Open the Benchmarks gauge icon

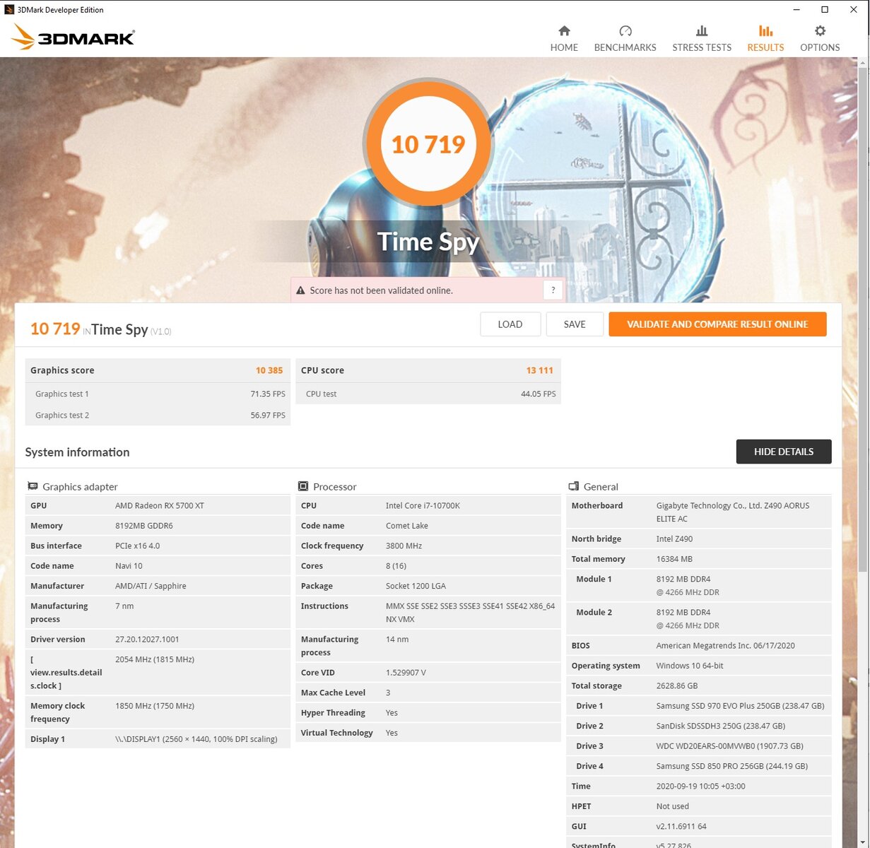(625, 30)
